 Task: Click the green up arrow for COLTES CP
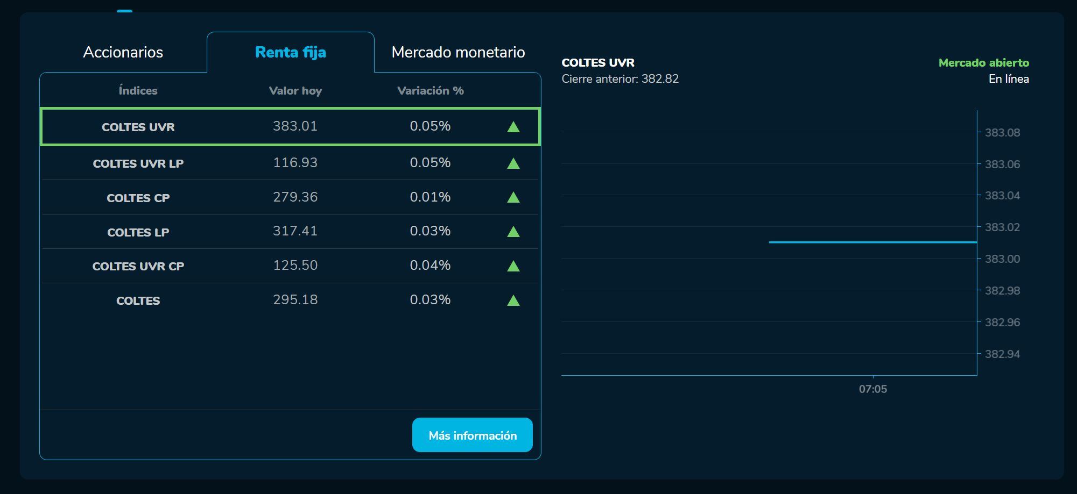[513, 198]
